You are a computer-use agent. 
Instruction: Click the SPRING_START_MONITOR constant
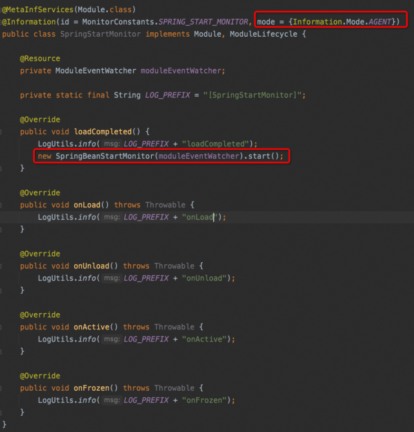(x=203, y=22)
